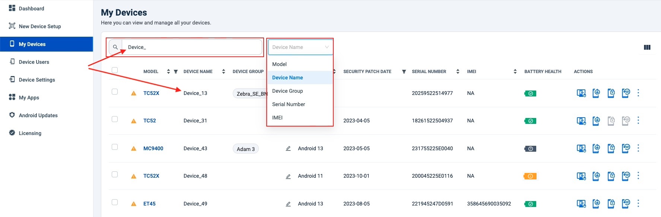661x217 pixels.
Task: Click the column layout icon above the table
Action: tap(647, 47)
